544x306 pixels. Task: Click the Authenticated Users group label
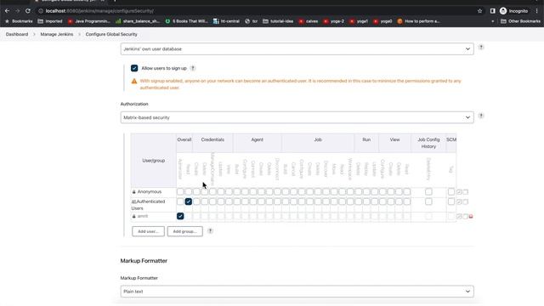(x=148, y=205)
